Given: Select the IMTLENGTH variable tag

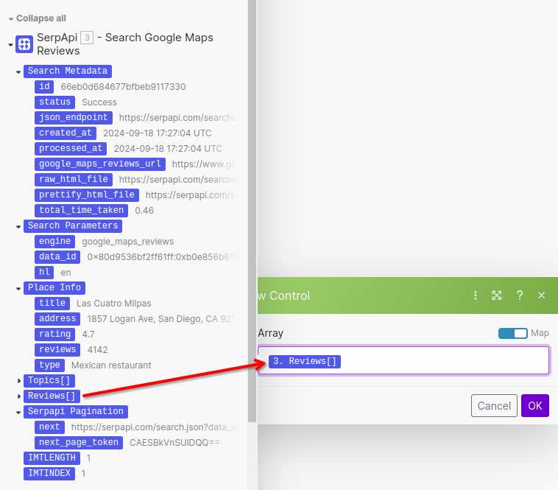Looking at the screenshot, I should (52, 458).
